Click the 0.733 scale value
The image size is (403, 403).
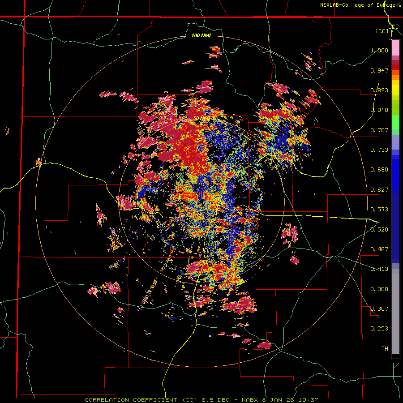coord(379,150)
